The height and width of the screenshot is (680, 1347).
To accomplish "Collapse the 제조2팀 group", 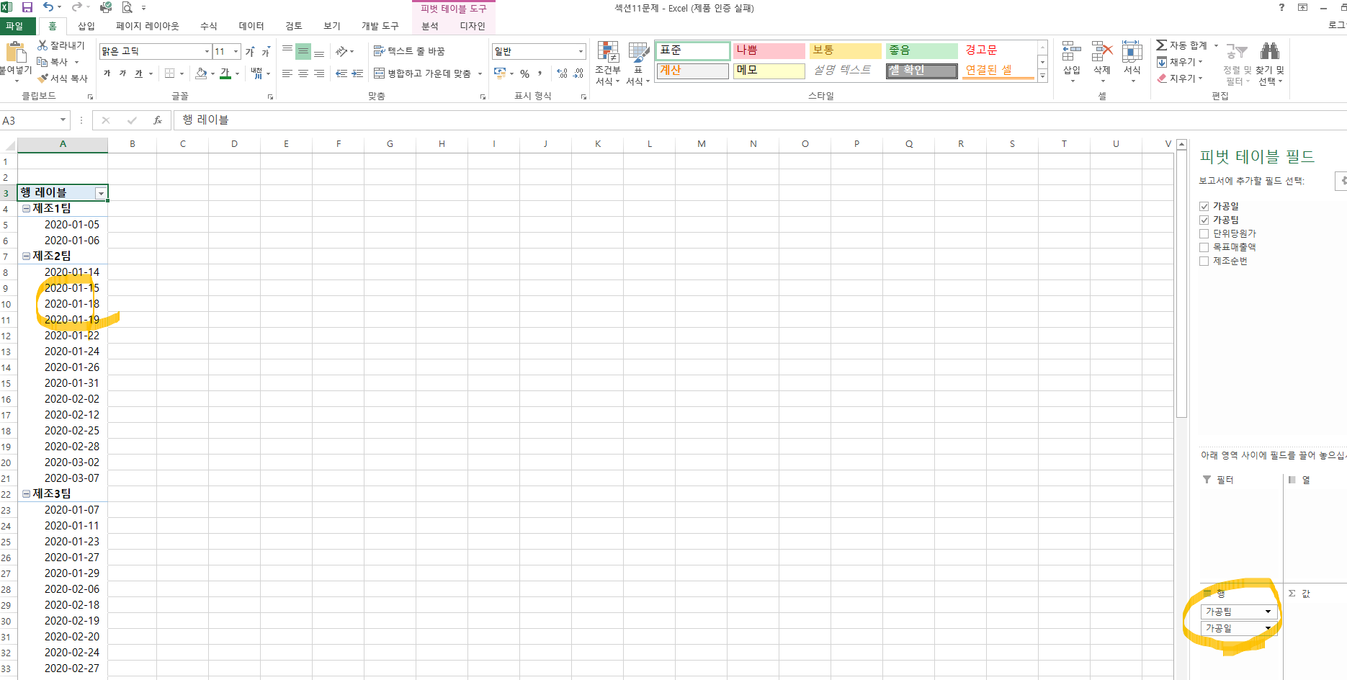I will [26, 256].
